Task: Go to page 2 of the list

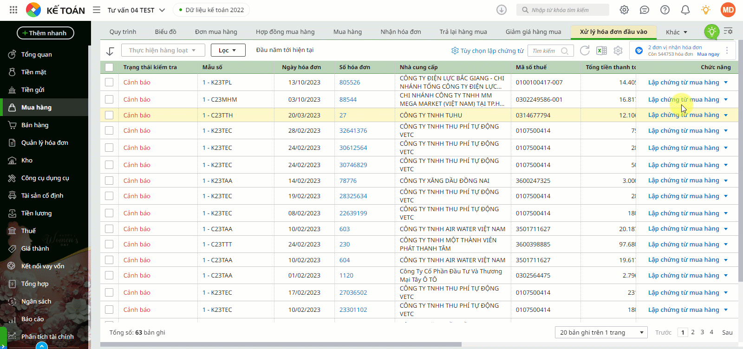Action: click(x=693, y=332)
